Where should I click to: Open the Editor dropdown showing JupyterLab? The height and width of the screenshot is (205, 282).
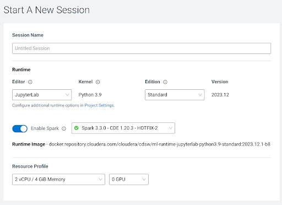coord(42,95)
